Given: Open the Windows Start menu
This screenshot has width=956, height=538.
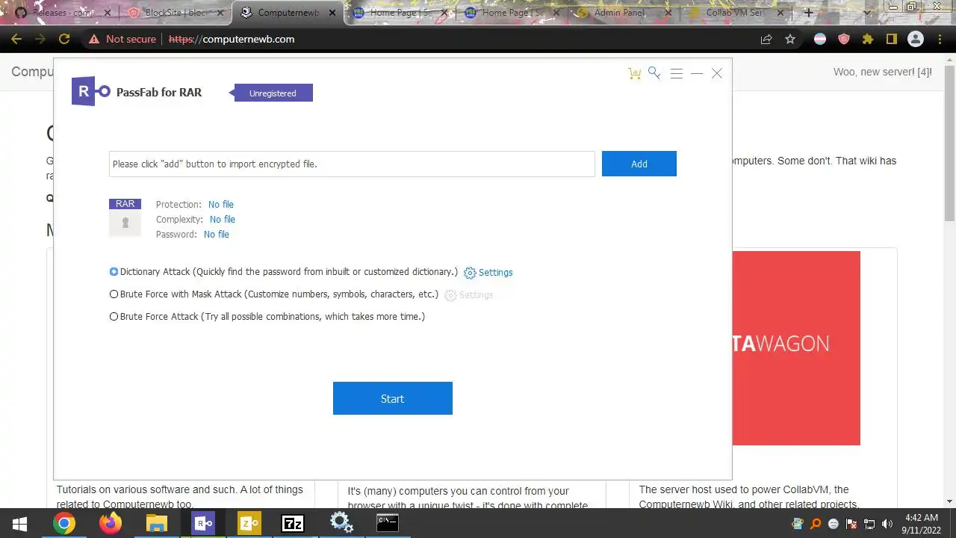Looking at the screenshot, I should pos(19,524).
